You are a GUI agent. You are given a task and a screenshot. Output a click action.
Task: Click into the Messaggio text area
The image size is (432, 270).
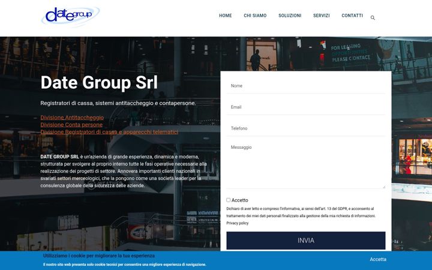[x=306, y=166]
